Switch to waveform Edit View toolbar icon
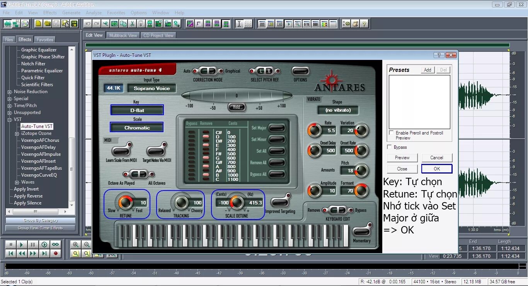This screenshot has width=528, height=286. (8, 24)
